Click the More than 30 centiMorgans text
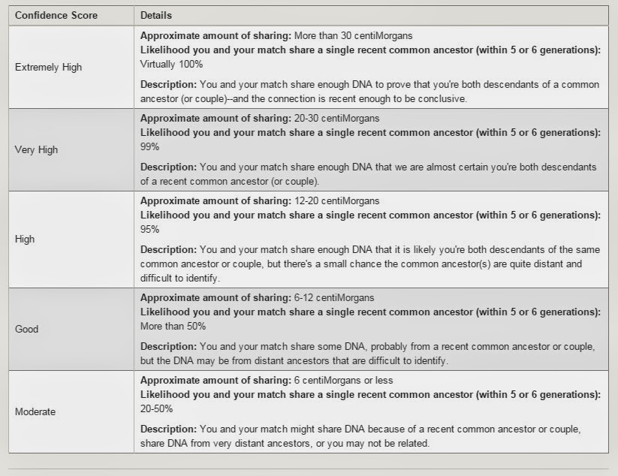The width and height of the screenshot is (618, 476). (x=354, y=35)
